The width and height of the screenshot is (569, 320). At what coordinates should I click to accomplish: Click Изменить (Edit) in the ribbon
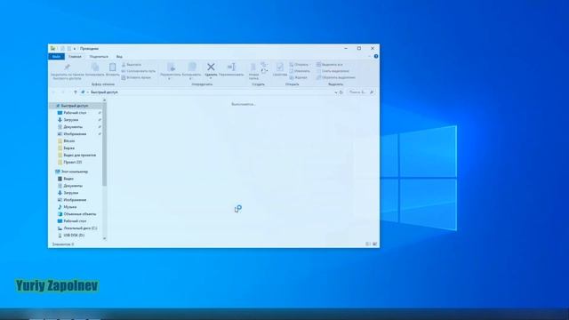point(300,71)
